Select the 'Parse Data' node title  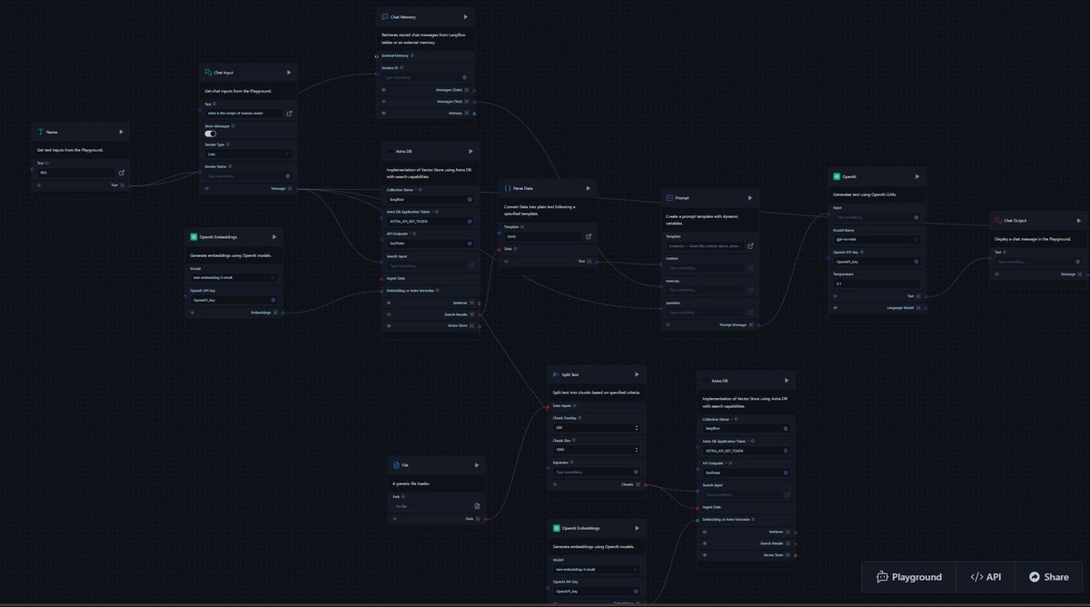(x=523, y=188)
